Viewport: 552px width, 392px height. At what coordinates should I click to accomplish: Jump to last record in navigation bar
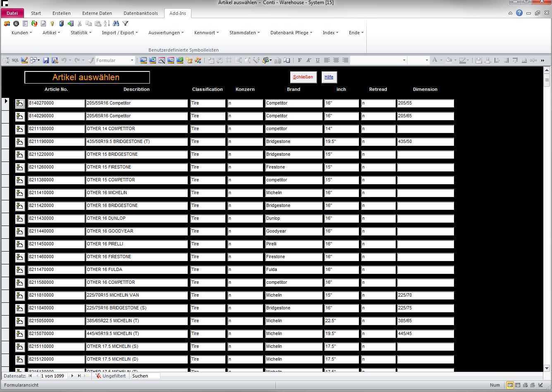point(79,376)
